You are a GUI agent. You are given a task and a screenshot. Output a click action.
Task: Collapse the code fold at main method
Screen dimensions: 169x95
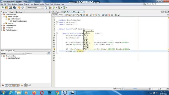(57, 34)
